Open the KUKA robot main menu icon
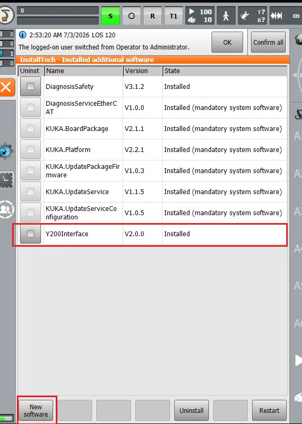 (6, 15)
